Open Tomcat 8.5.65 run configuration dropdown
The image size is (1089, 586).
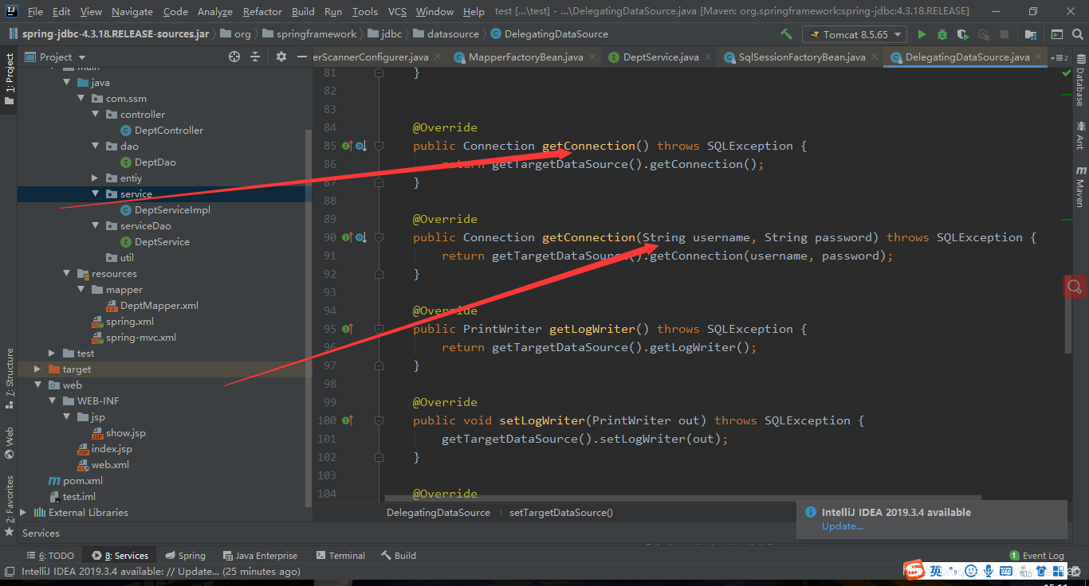(x=855, y=34)
